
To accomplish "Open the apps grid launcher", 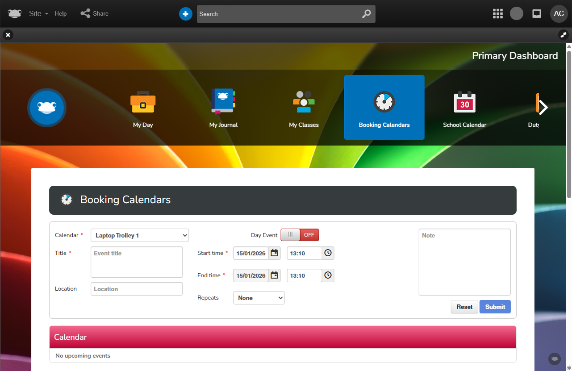I will coord(497,14).
